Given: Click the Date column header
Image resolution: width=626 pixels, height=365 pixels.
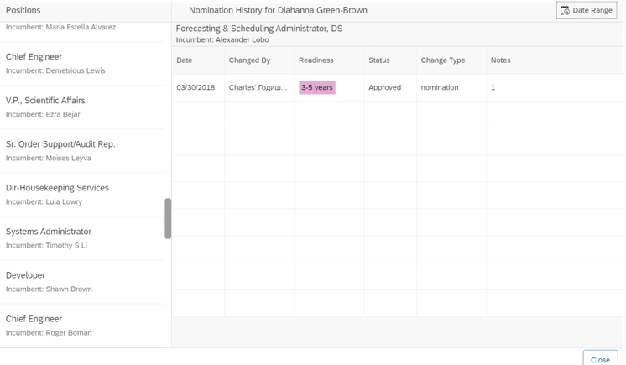Looking at the screenshot, I should [x=185, y=60].
